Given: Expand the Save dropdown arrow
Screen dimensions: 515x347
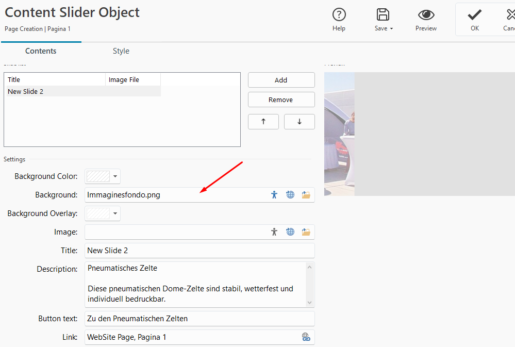Looking at the screenshot, I should [392, 29].
